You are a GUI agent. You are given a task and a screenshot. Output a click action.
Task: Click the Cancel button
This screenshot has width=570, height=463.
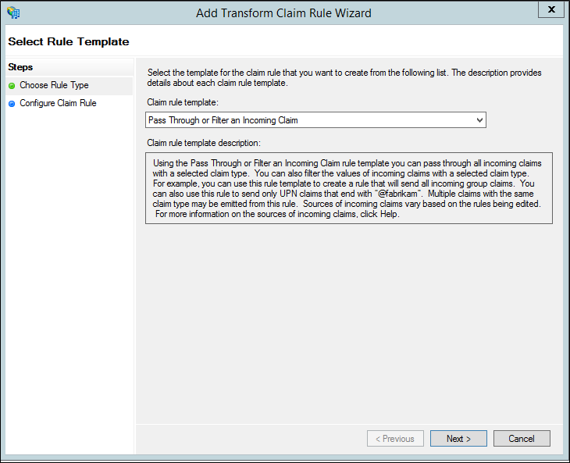(x=522, y=439)
